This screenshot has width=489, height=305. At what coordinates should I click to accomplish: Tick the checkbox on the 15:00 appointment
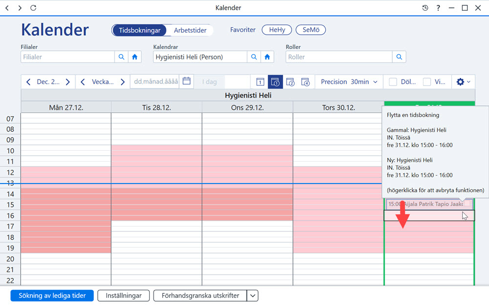pyautogui.click(x=467, y=203)
